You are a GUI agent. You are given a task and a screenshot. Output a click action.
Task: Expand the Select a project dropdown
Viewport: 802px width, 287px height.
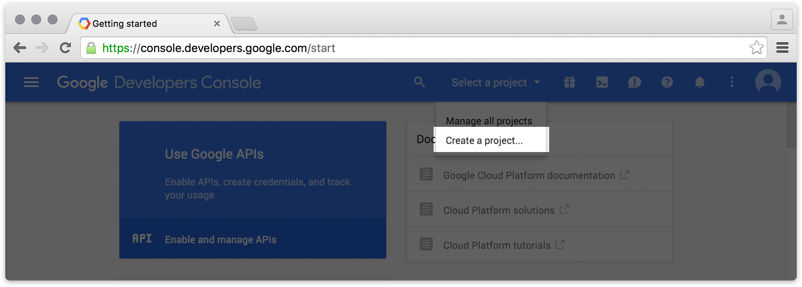pos(495,83)
